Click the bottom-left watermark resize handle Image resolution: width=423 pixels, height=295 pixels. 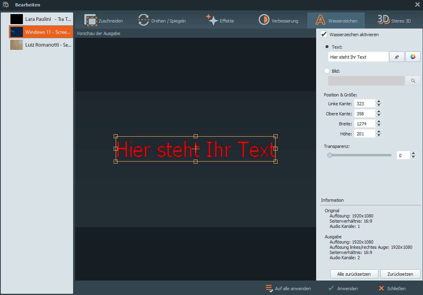(116, 162)
